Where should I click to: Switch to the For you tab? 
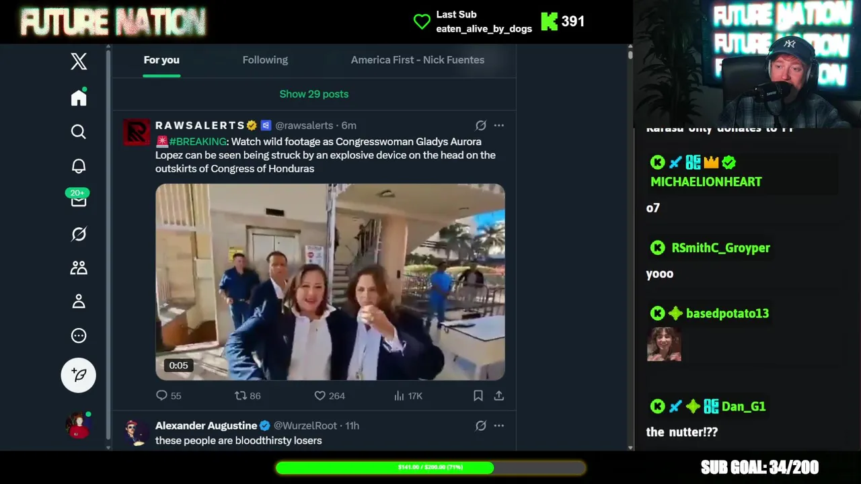tap(161, 60)
